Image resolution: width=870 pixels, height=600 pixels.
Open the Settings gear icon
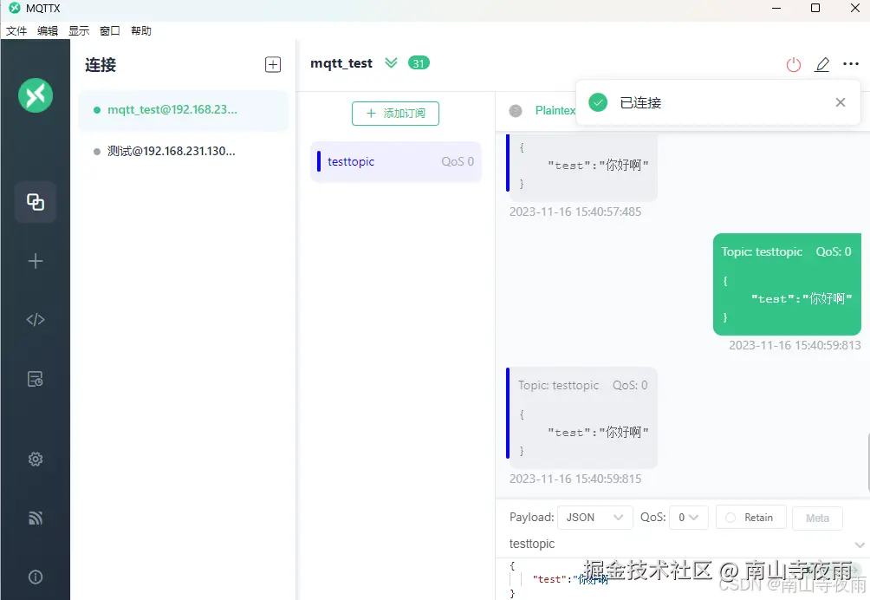35,459
